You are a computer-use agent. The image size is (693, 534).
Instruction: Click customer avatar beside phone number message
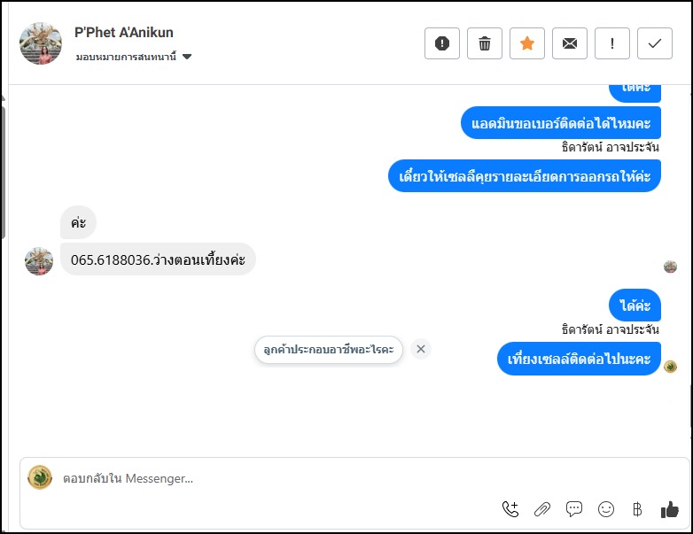pos(39,261)
